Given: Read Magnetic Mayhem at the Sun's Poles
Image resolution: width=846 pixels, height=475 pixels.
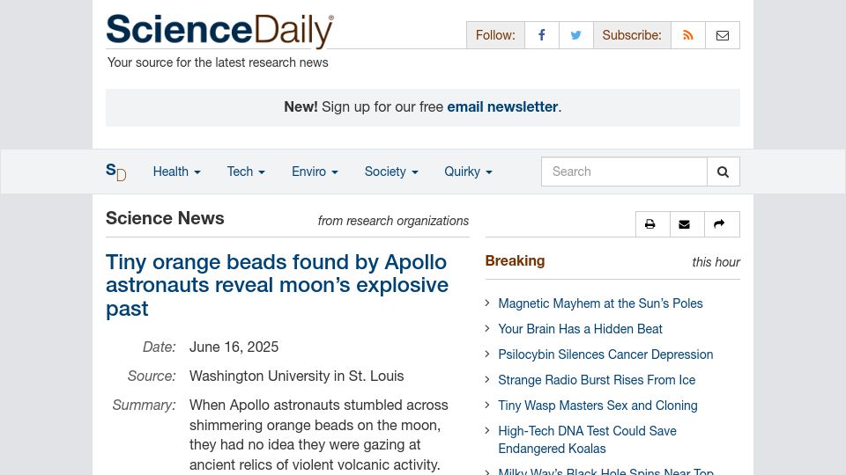Looking at the screenshot, I should (600, 303).
